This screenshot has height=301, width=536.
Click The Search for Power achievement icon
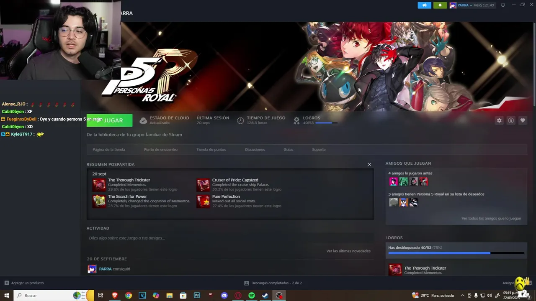click(x=99, y=201)
